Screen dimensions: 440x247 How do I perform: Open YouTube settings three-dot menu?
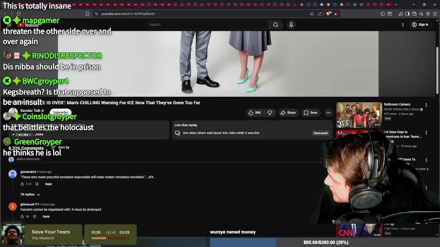(403, 25)
